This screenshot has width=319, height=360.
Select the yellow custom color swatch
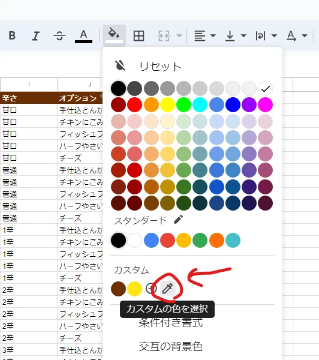click(134, 289)
